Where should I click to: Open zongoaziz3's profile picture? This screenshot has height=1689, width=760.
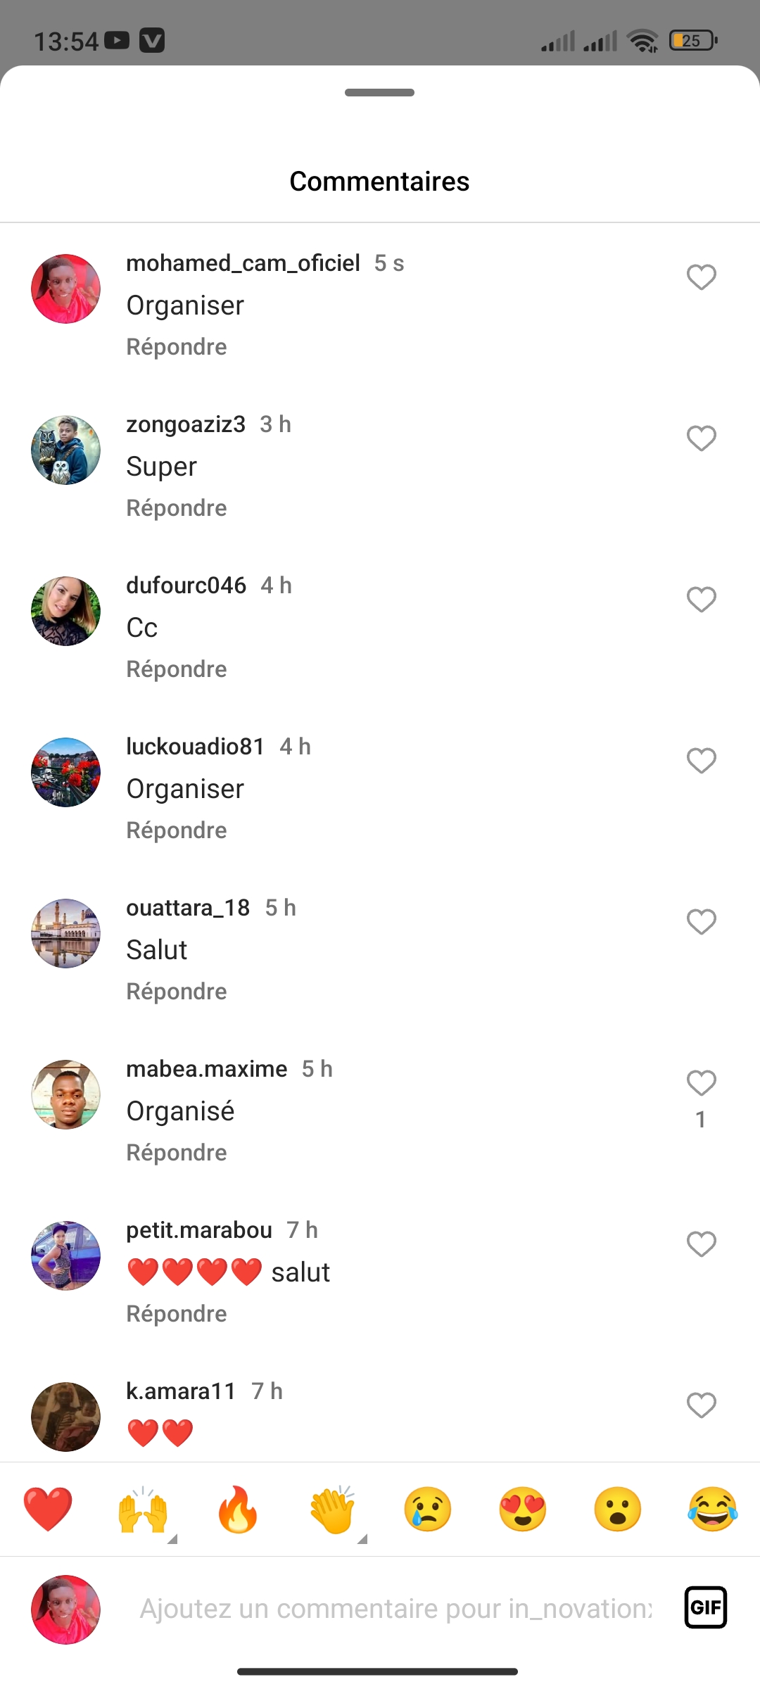coord(65,450)
